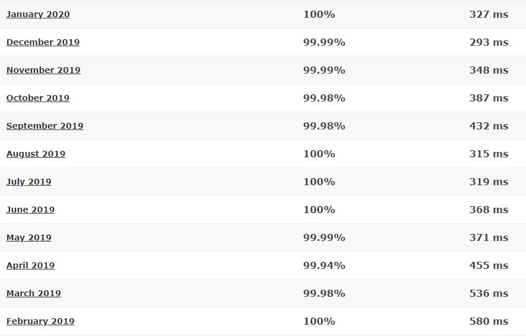Open the January 2020 link

coord(38,14)
